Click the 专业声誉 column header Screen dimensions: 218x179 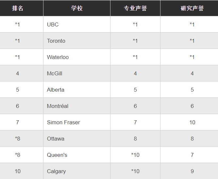[135, 8]
